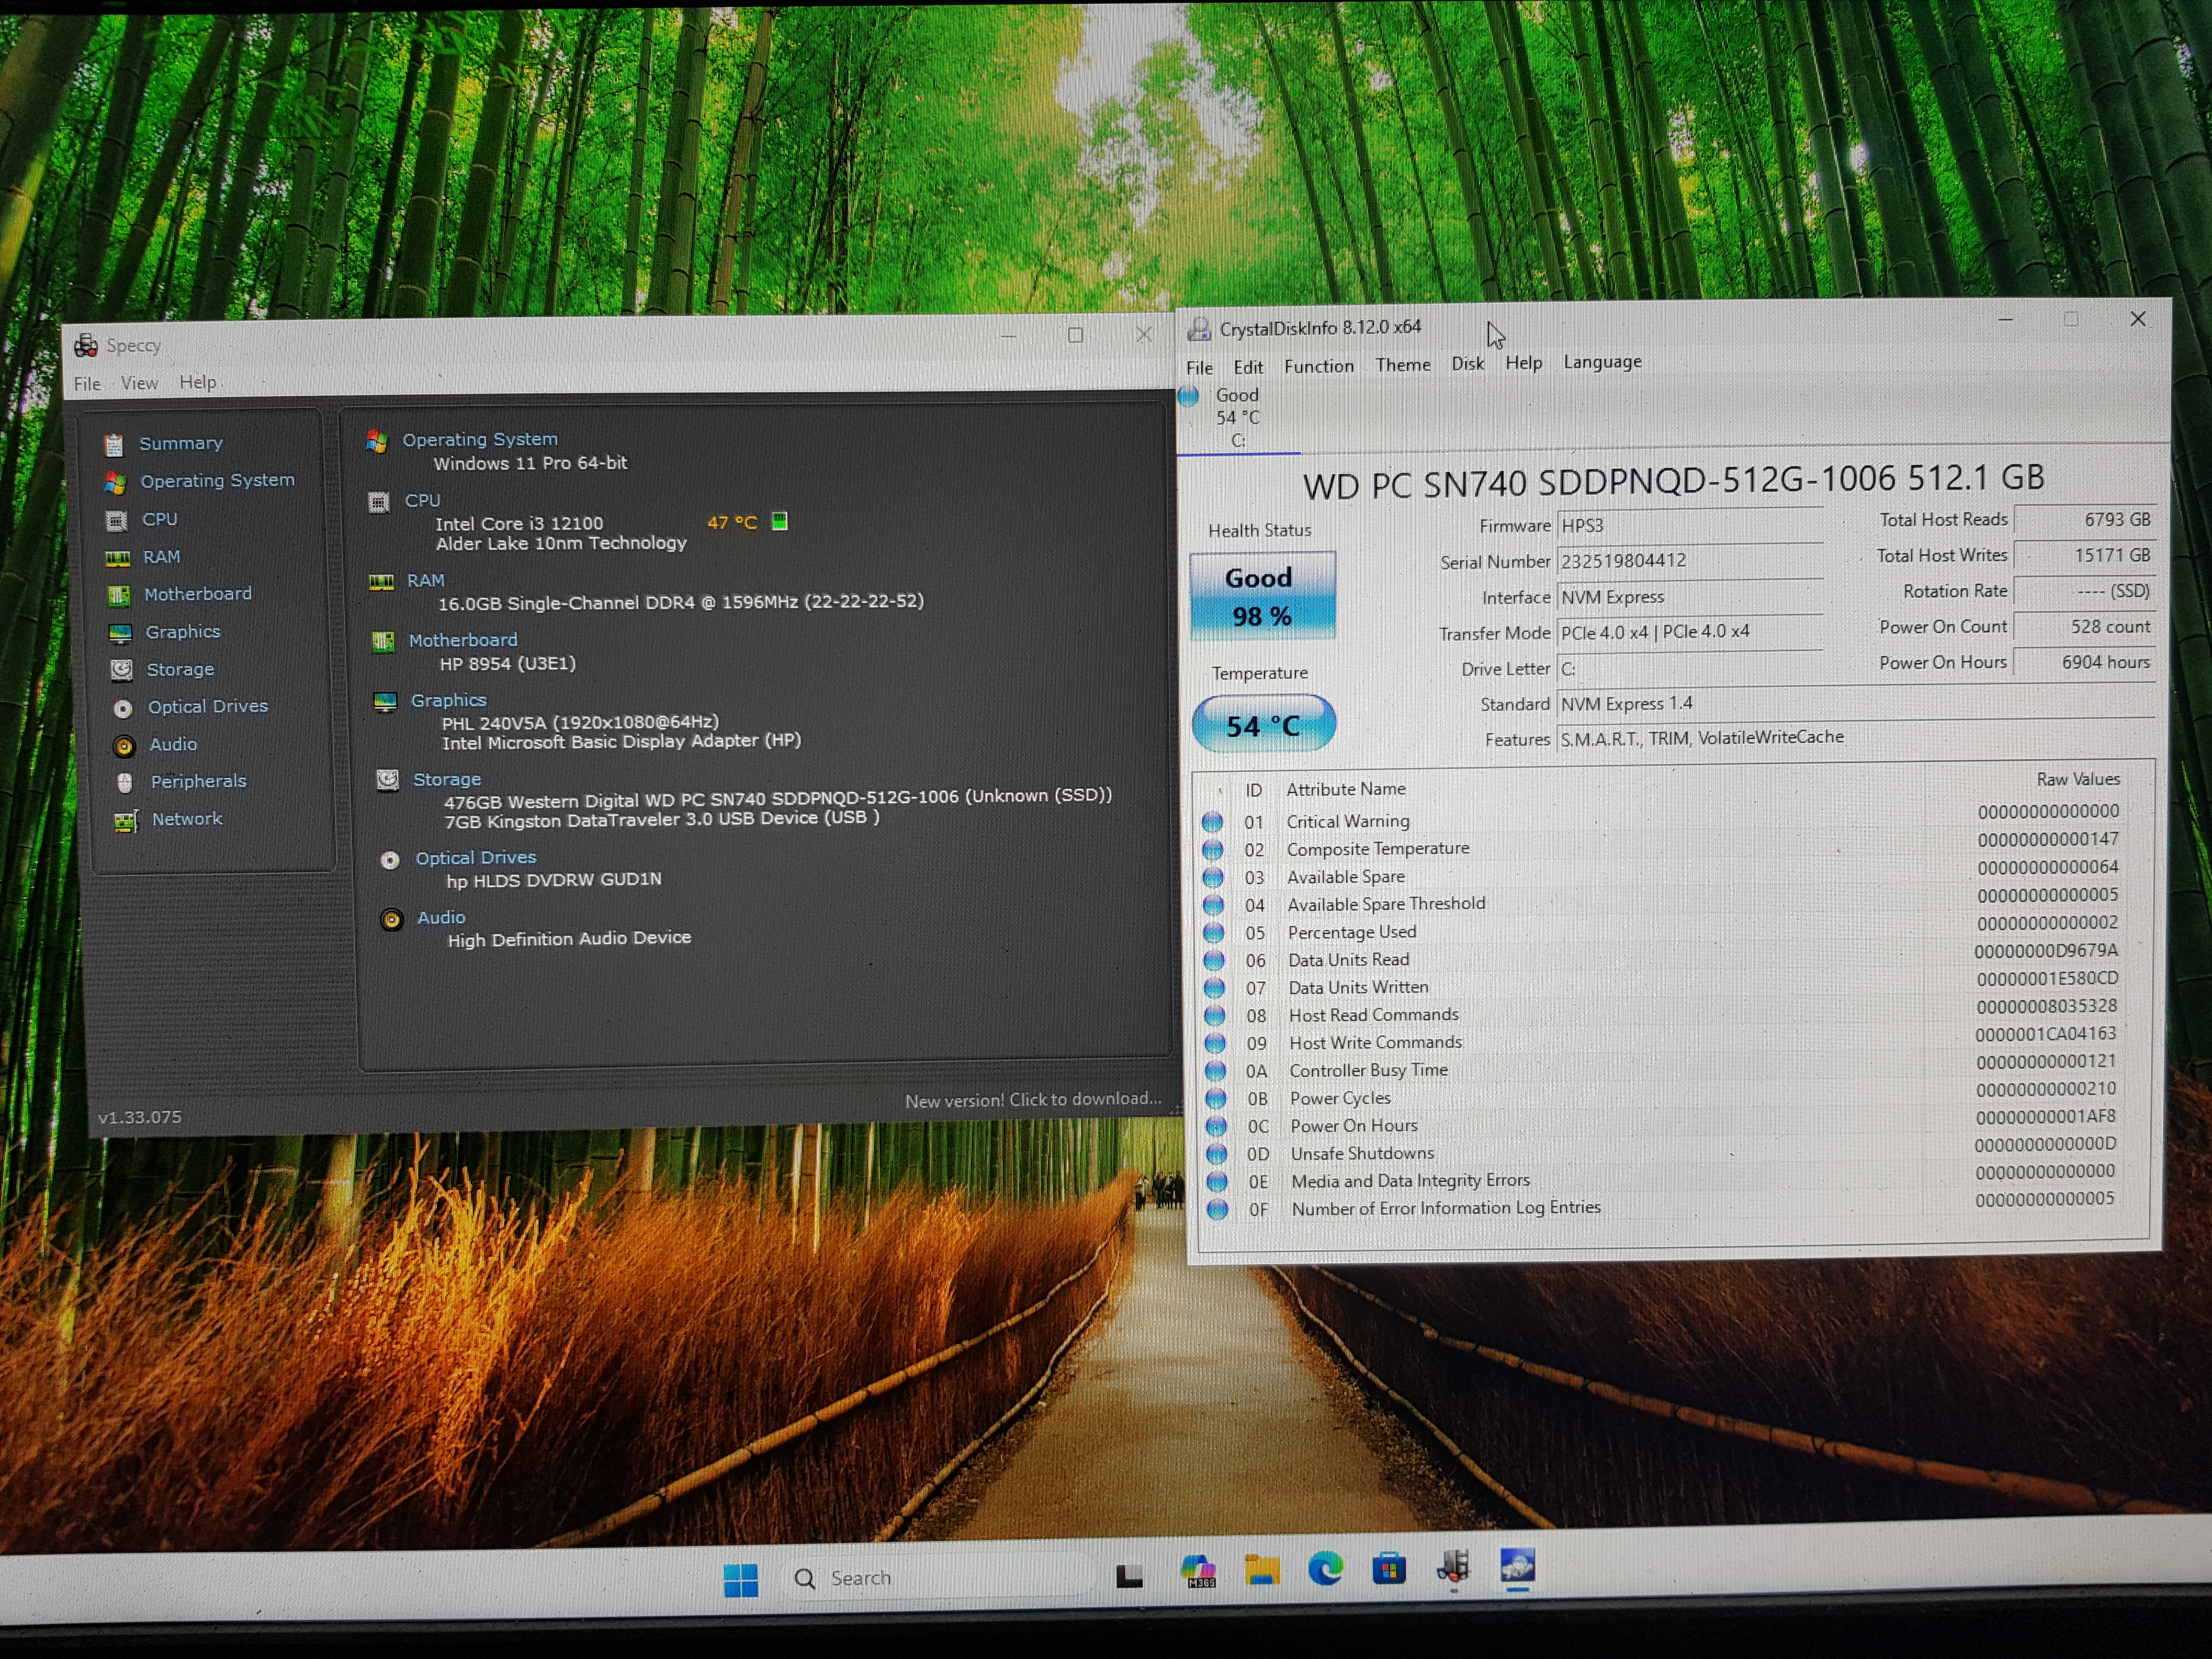Click the Attribute Name column header
This screenshot has height=1659, width=2212.
point(1346,789)
